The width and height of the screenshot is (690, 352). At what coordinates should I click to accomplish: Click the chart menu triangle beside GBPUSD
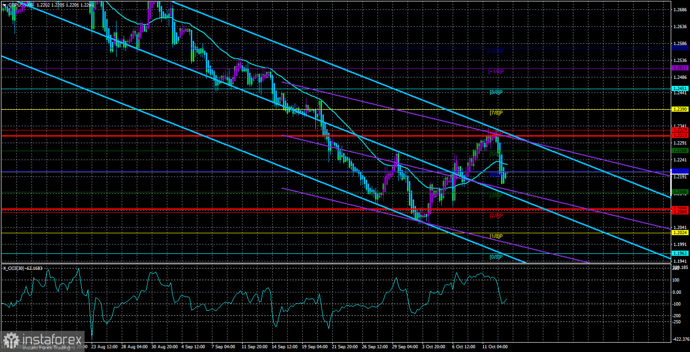point(5,5)
